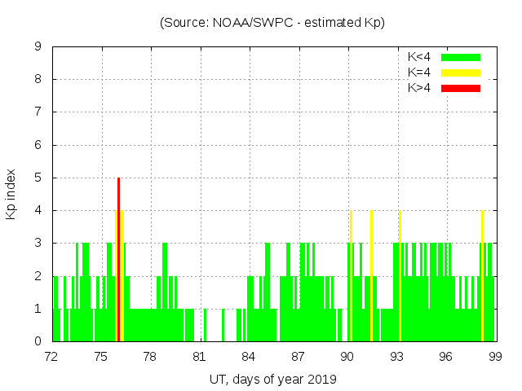Click the y-axis tick label 5
Viewport: 522px width, 391px height.
point(38,178)
